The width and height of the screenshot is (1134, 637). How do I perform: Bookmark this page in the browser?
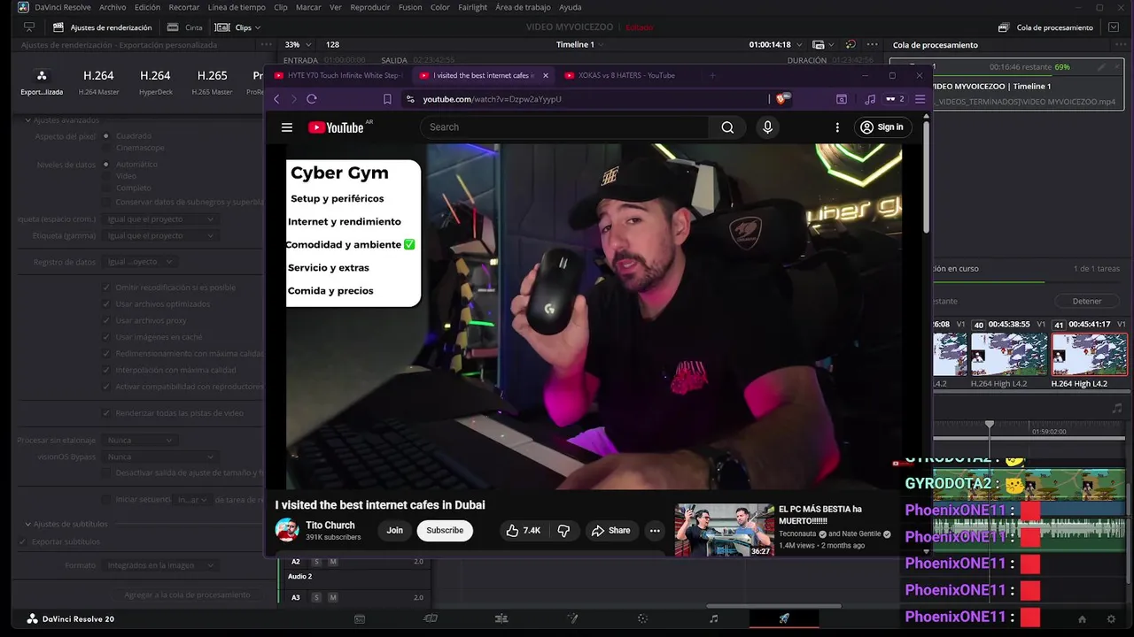pos(387,99)
